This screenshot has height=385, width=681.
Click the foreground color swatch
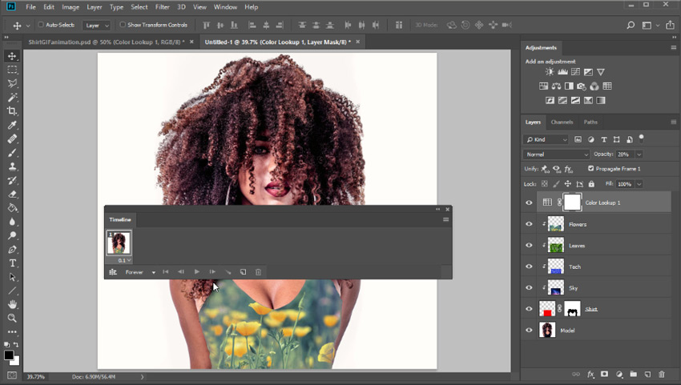tap(8, 355)
